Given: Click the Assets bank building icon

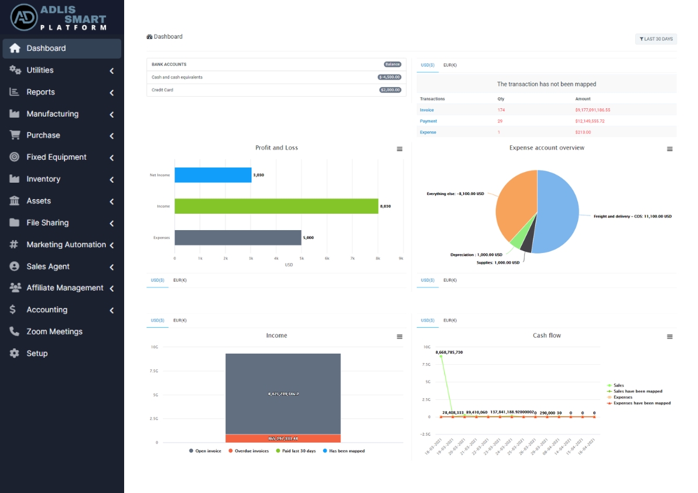Looking at the screenshot, I should coord(15,201).
